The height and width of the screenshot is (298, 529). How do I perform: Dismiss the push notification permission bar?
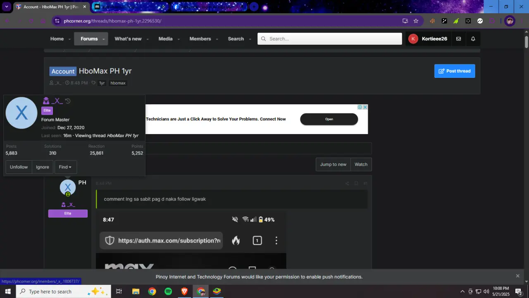pos(517,276)
